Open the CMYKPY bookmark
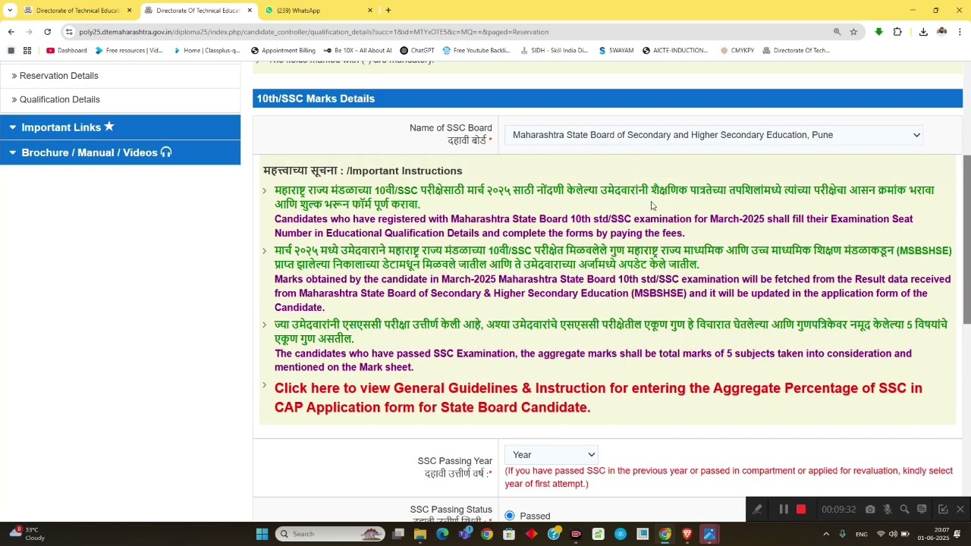 tap(737, 51)
